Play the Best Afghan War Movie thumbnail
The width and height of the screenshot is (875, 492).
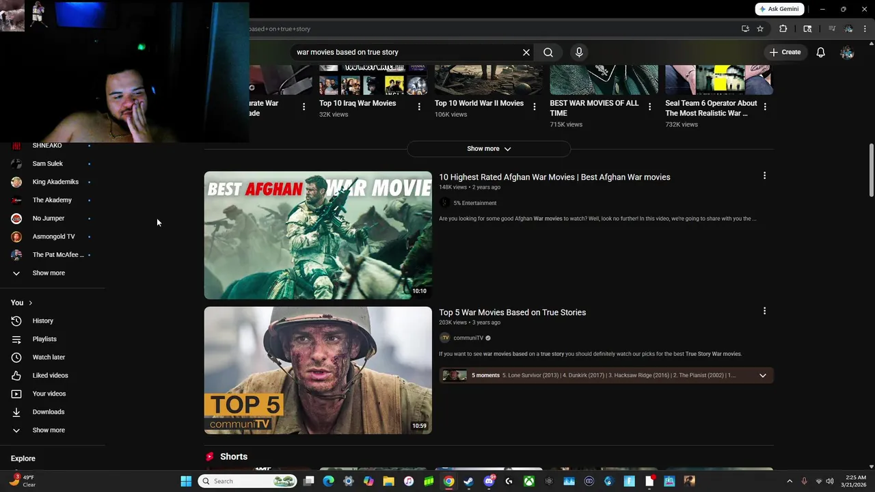point(318,235)
